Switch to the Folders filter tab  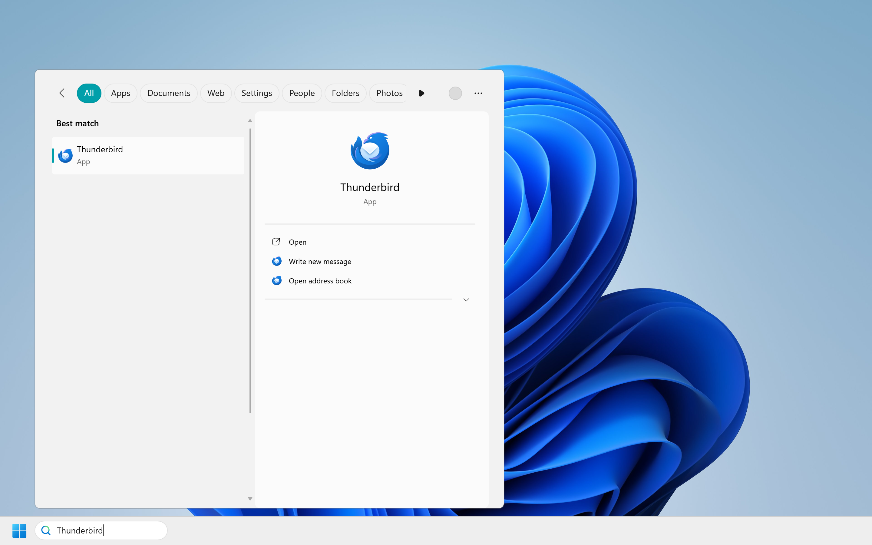(x=345, y=93)
